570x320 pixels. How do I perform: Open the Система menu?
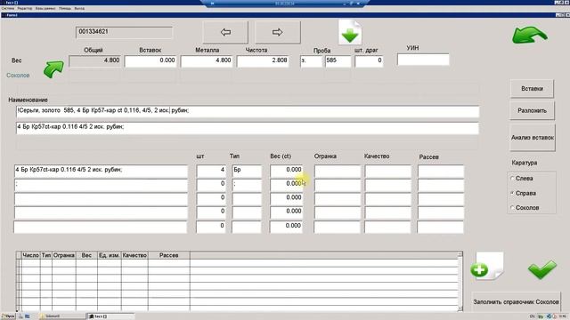(8, 8)
